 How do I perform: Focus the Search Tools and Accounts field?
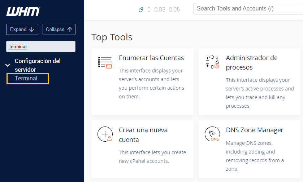[248, 9]
